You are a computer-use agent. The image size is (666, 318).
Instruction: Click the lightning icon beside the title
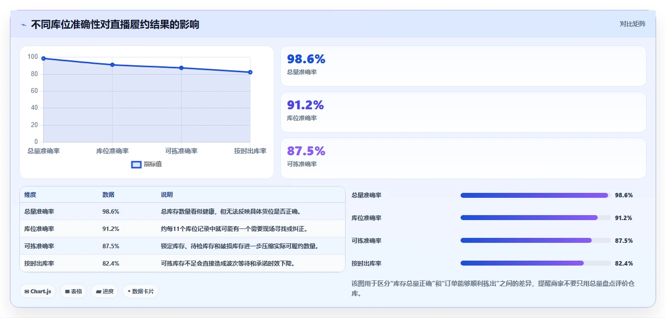click(24, 24)
